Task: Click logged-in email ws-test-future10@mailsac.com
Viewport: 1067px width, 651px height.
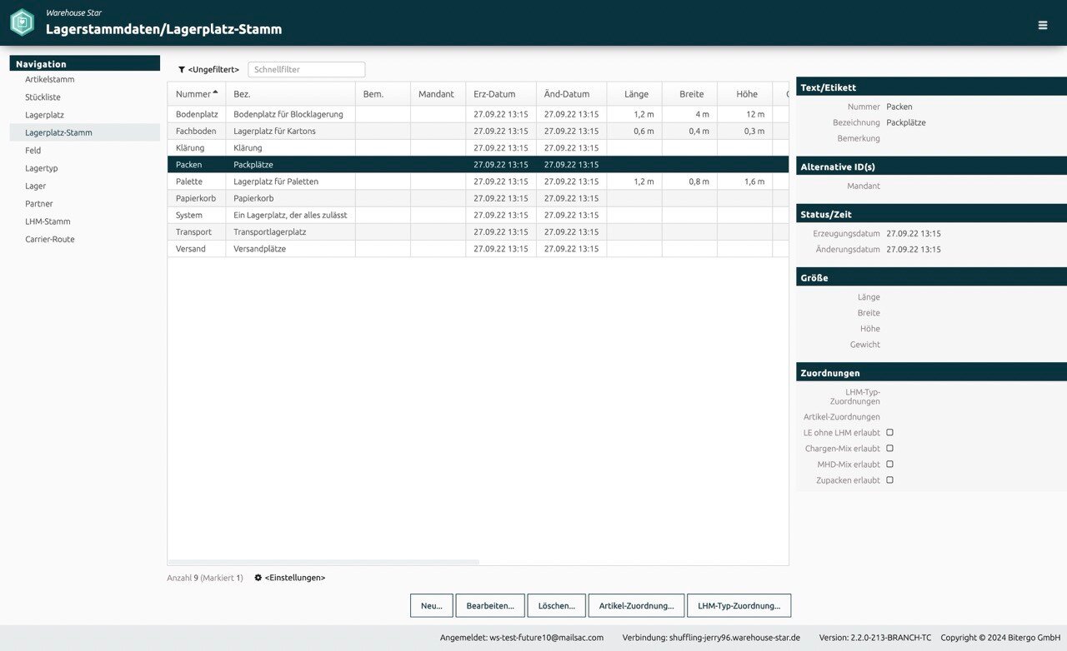Action: (546, 638)
